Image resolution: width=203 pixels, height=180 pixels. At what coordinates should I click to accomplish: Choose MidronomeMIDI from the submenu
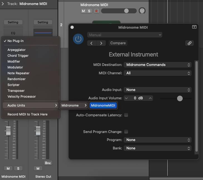[103, 105]
